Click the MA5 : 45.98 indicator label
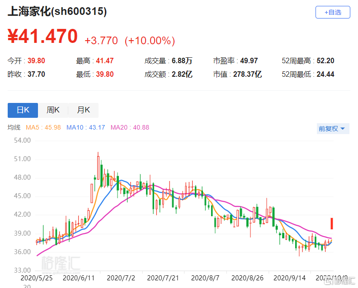The image size is (358, 288). pyautogui.click(x=43, y=127)
